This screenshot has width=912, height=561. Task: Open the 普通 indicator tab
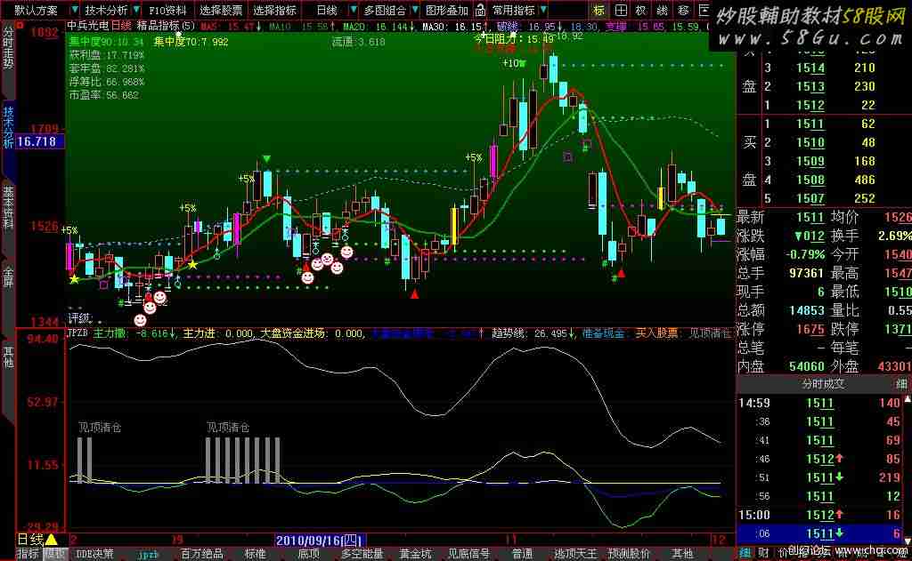[x=522, y=554]
